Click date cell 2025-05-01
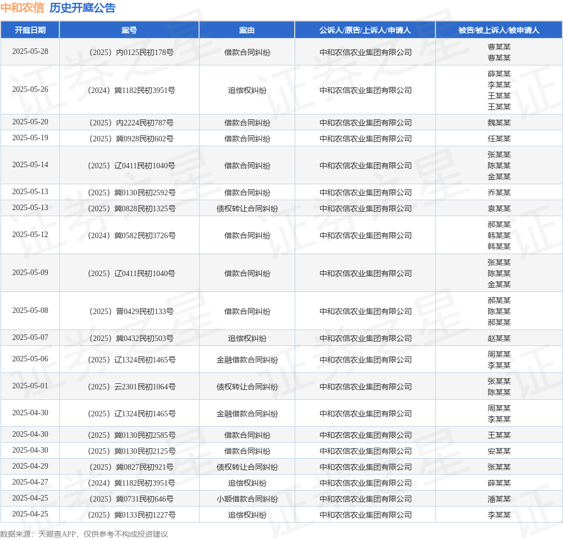Image resolution: width=563 pixels, height=539 pixels. tap(30, 386)
